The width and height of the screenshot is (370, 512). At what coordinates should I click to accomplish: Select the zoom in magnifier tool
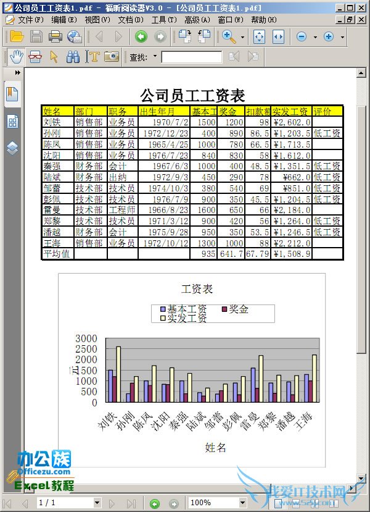click(229, 36)
